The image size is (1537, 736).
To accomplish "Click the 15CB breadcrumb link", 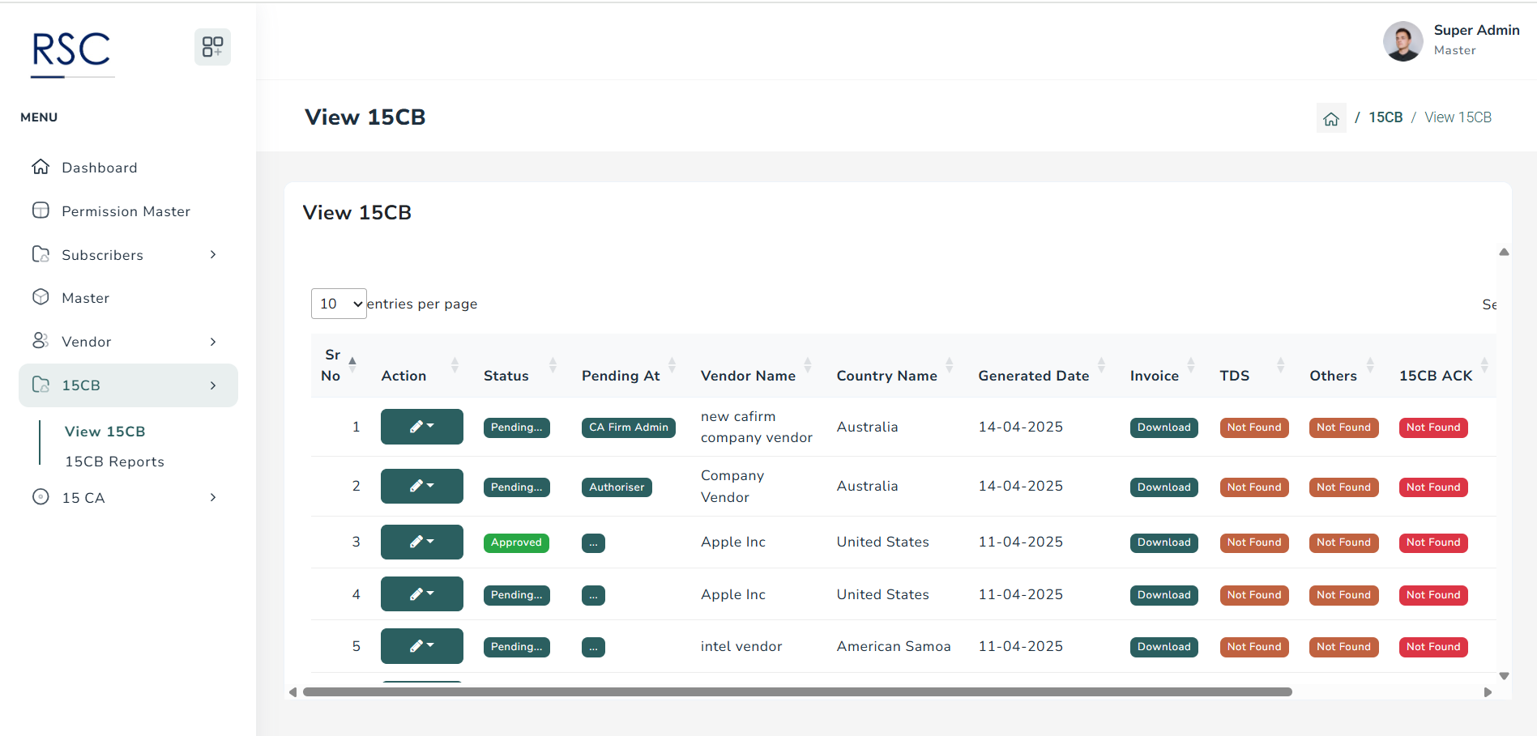I will [1385, 117].
